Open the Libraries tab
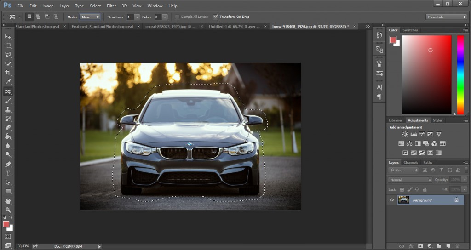The width and height of the screenshot is (471, 250). (396, 120)
